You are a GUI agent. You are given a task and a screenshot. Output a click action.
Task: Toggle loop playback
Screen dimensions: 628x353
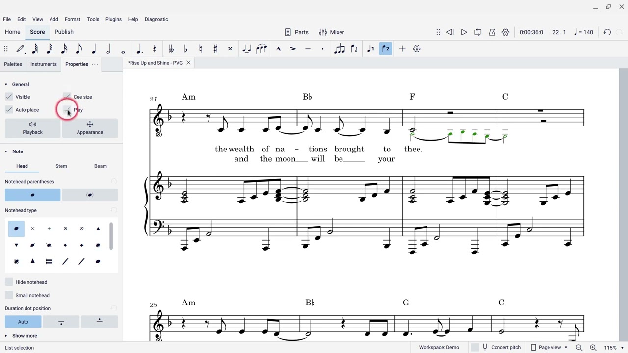point(478,32)
